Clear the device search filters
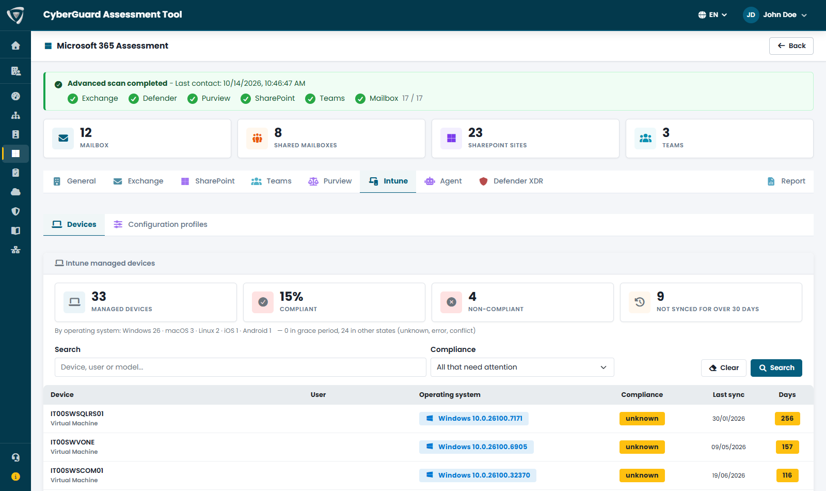 (x=723, y=368)
